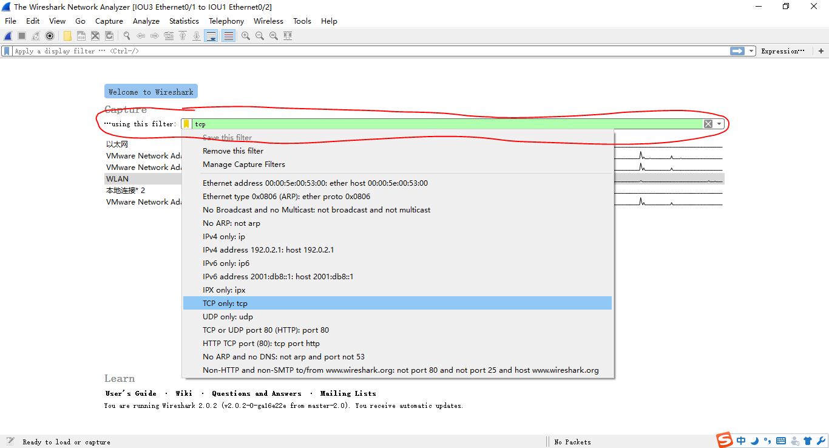Select the IPX only: ipx filter
Viewport: 829px width, 448px height.
pyautogui.click(x=398, y=290)
